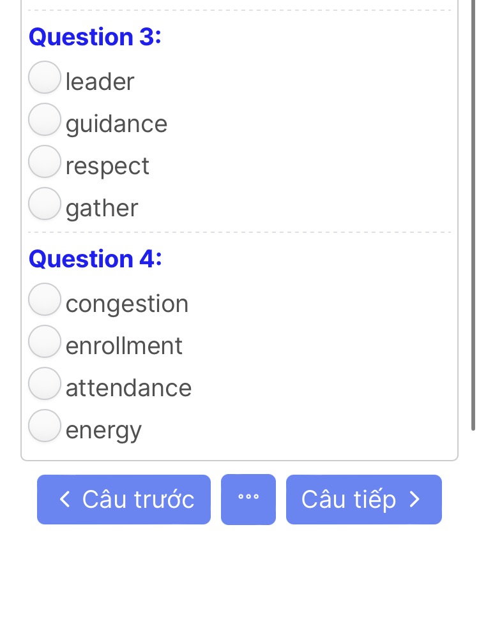
Task: Open the three-dots question list button
Action: tap(248, 500)
